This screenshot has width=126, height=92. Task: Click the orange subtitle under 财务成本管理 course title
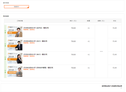(x=29, y=70)
